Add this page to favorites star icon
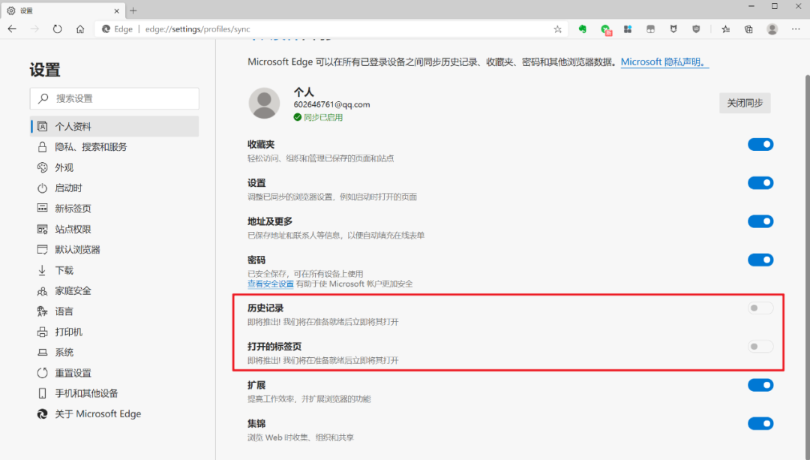The width and height of the screenshot is (810, 460). pos(557,29)
